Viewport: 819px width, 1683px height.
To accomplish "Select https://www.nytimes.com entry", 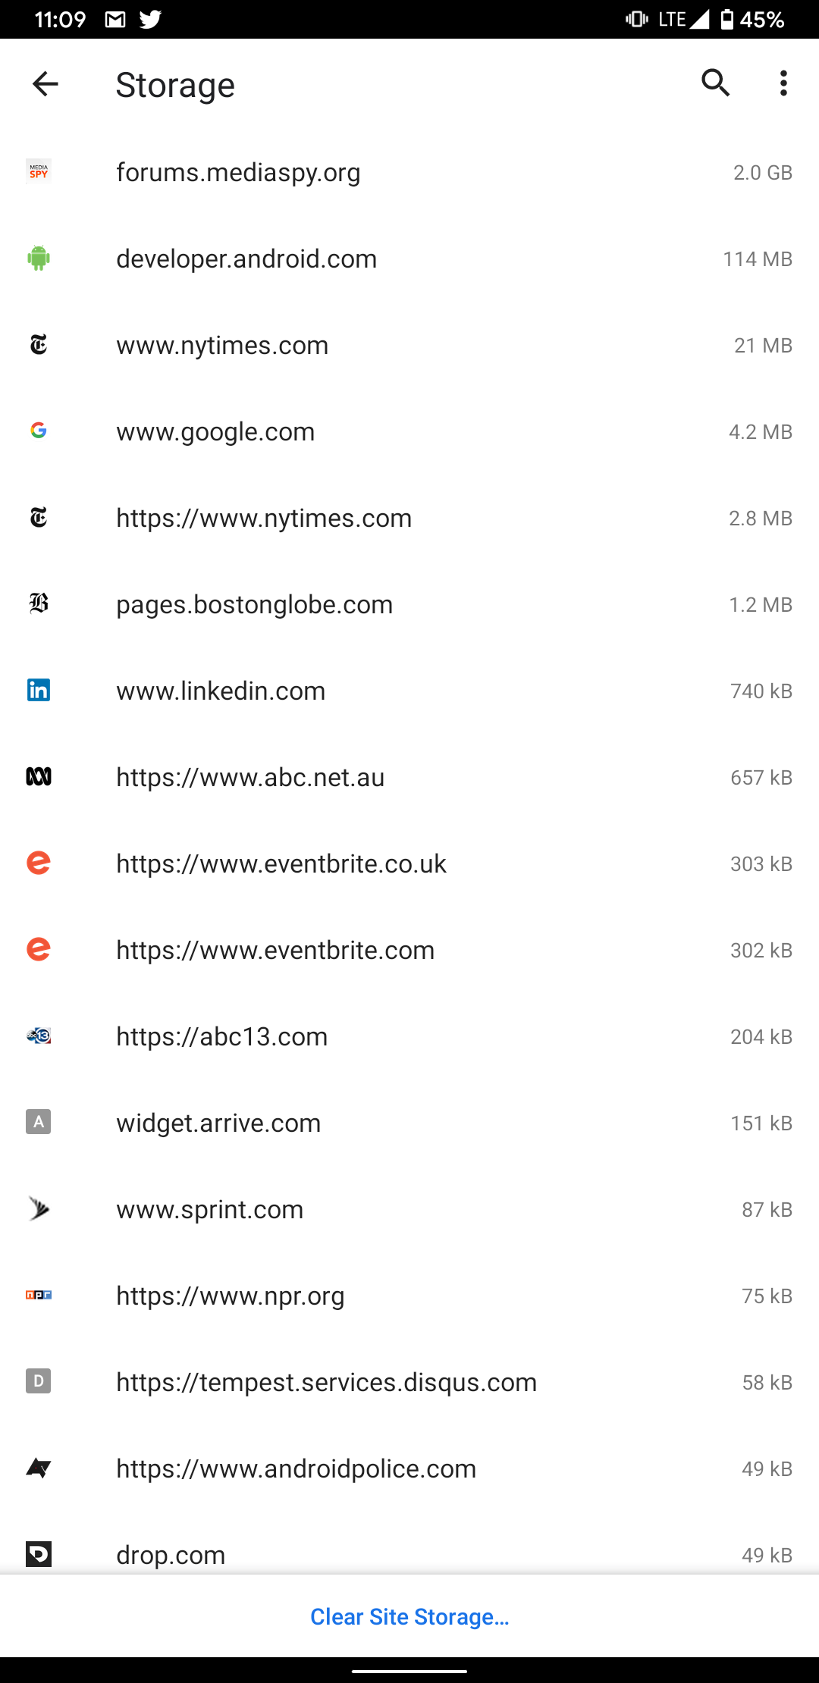I will pyautogui.click(x=409, y=518).
